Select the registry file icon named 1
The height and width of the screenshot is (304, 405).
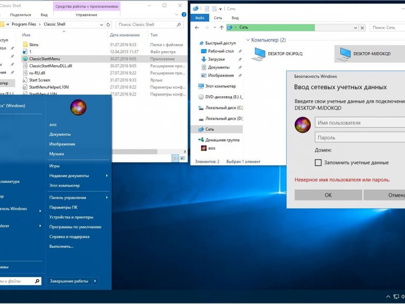click(25, 52)
